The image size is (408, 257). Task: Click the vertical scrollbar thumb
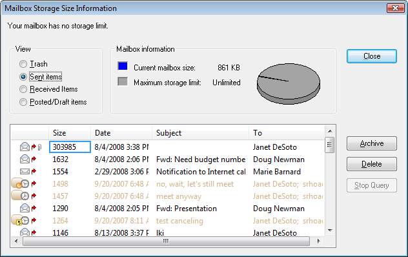click(330, 145)
